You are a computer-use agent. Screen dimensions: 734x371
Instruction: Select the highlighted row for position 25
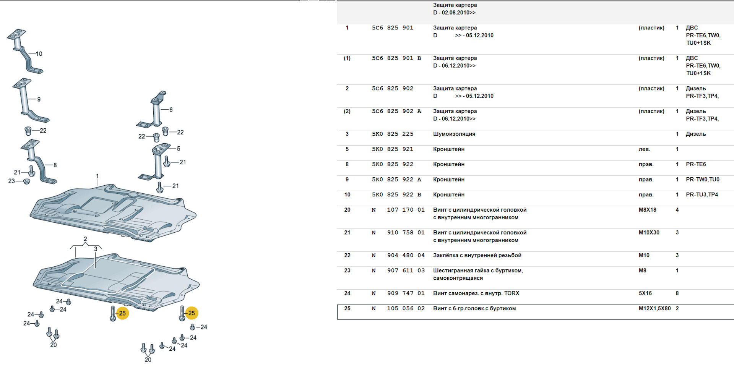pos(535,312)
